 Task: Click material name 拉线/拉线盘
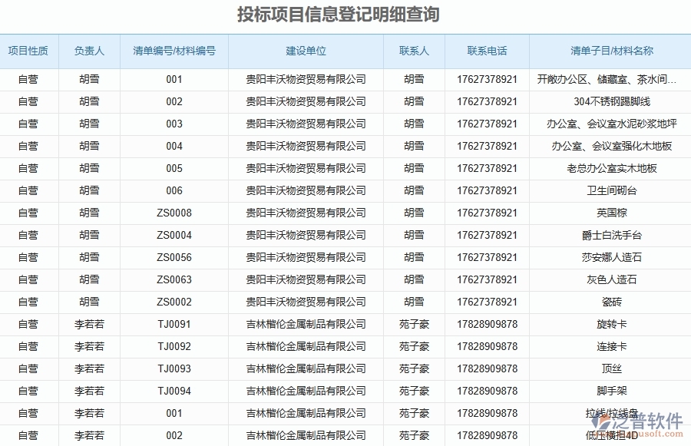[x=611, y=413]
